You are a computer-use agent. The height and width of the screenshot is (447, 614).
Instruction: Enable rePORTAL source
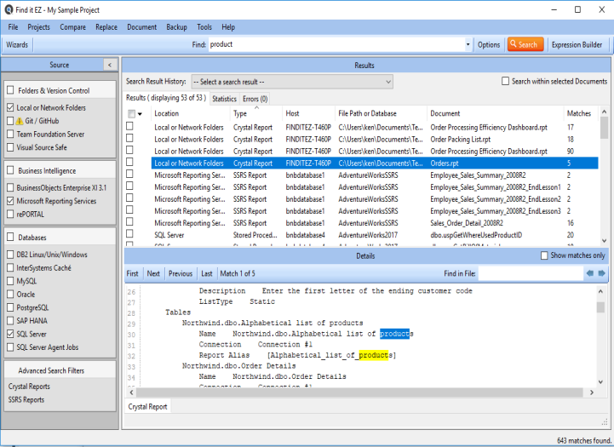(10, 214)
